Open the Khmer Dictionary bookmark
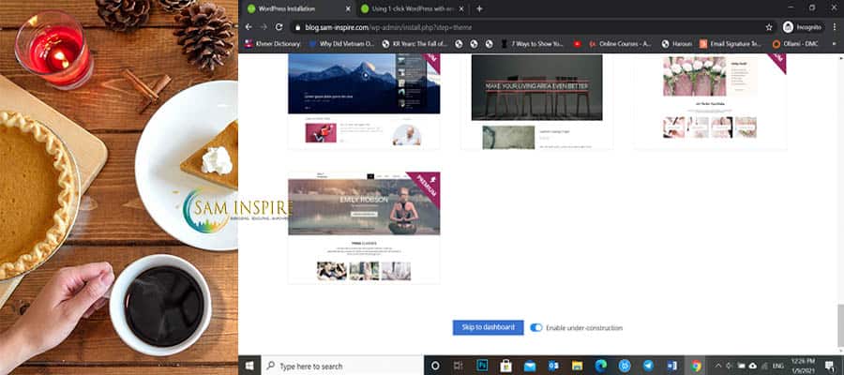The height and width of the screenshot is (375, 844). [272, 44]
